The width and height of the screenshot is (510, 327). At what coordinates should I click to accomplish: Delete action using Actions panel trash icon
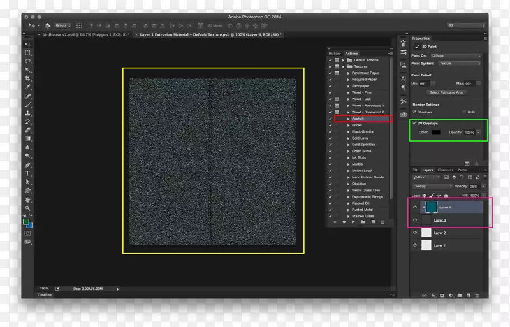(x=382, y=222)
